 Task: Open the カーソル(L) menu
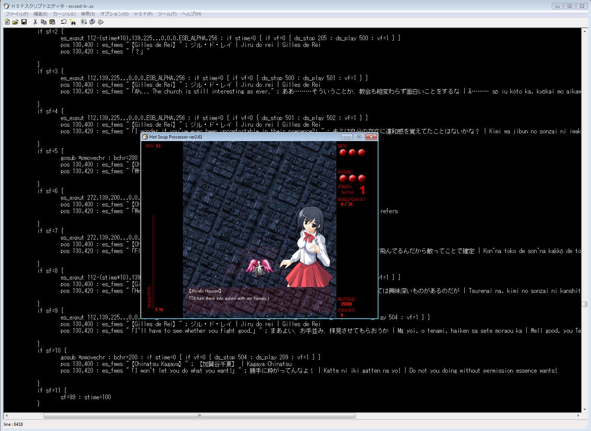click(64, 14)
